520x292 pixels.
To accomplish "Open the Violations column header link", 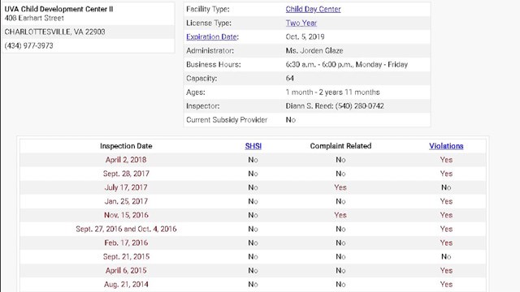I will click(x=446, y=146).
